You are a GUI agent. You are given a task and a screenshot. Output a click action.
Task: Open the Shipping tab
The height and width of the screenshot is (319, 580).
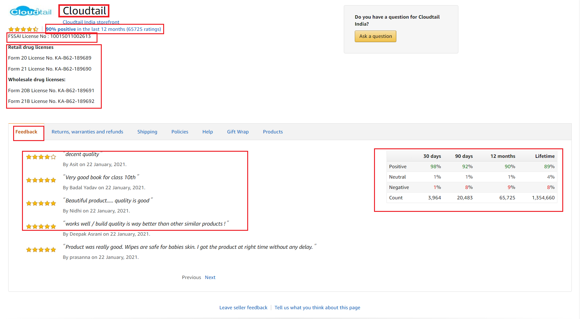(x=147, y=132)
